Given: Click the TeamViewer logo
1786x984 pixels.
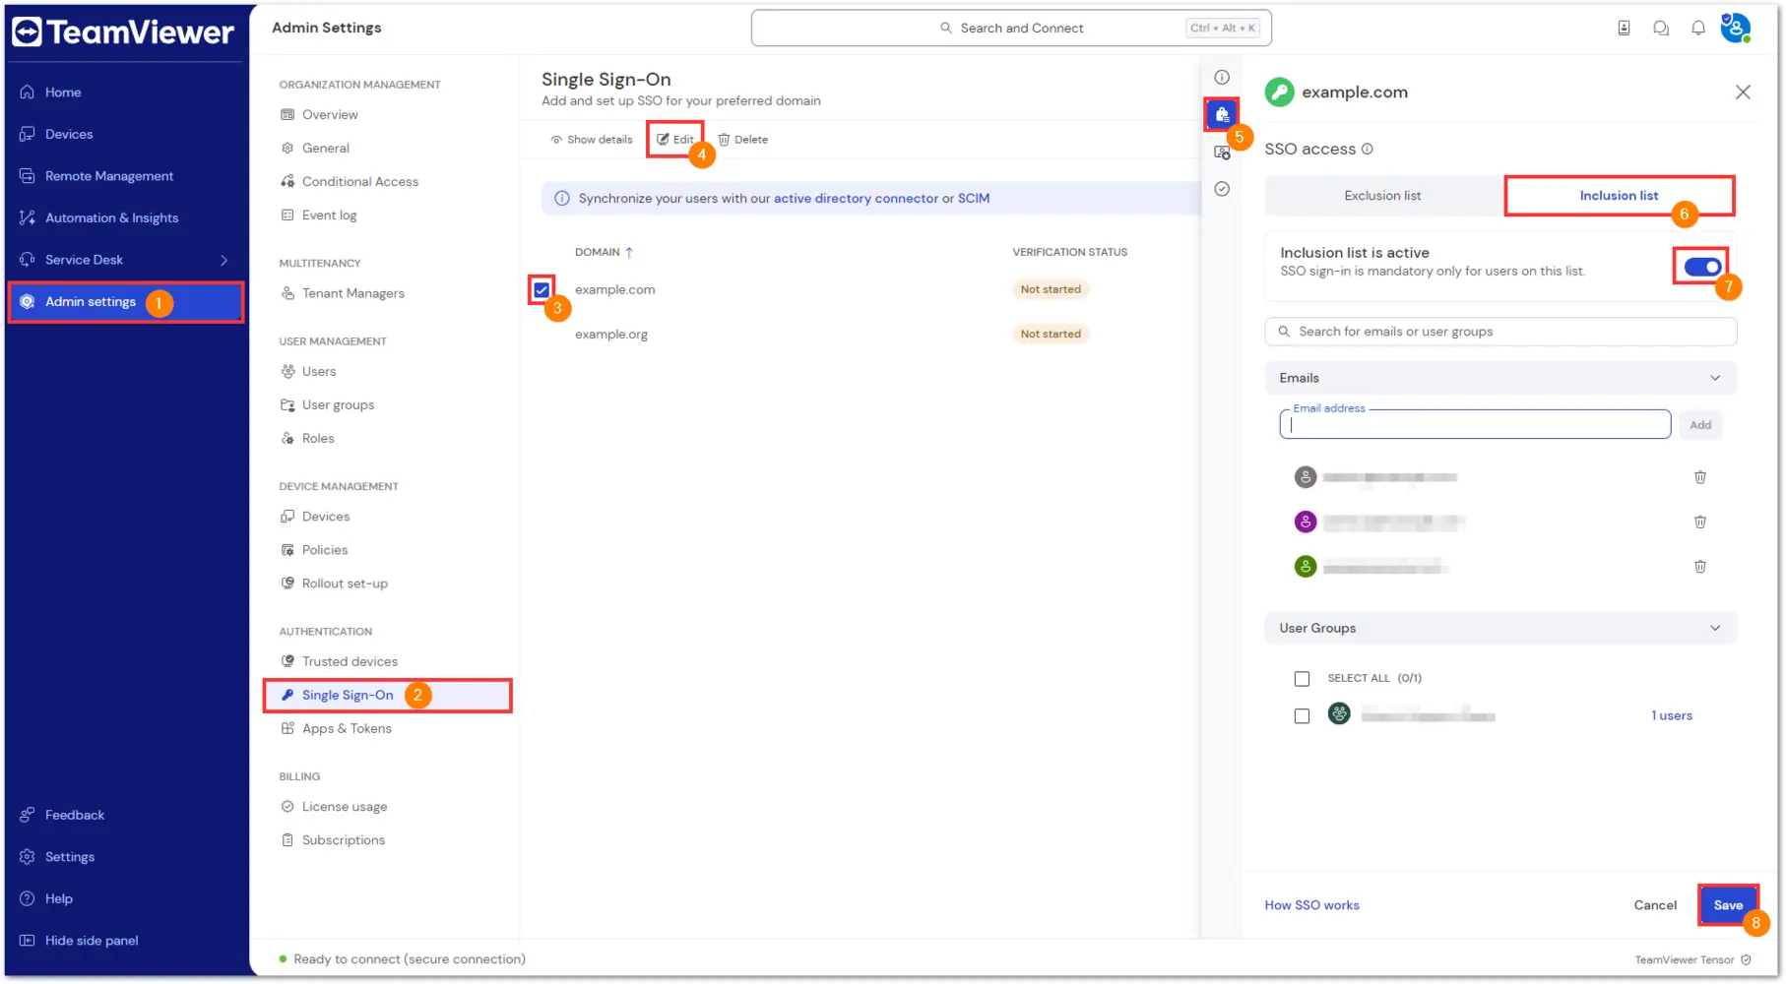Looking at the screenshot, I should point(123,32).
